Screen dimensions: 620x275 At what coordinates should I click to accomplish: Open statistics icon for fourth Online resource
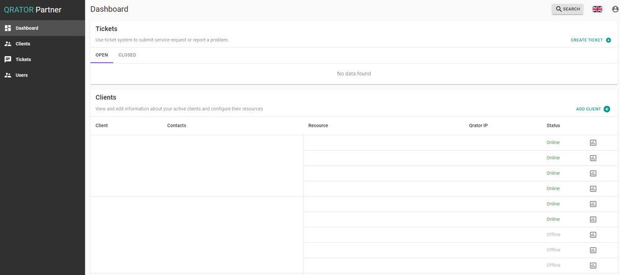pos(593,188)
